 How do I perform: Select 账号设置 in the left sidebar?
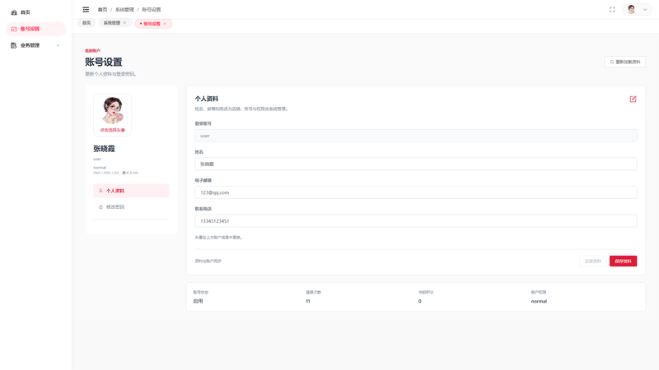click(35, 29)
